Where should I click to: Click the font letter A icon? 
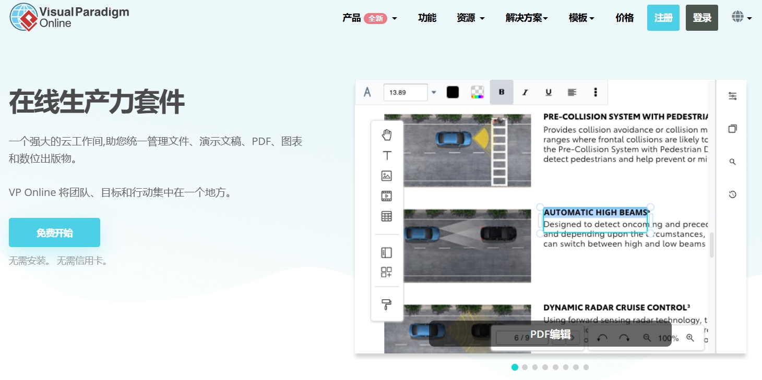coord(367,92)
